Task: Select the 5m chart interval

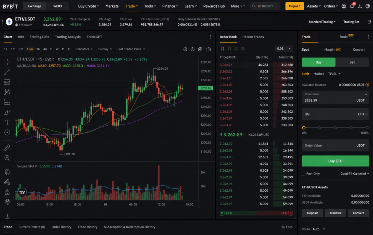Action: coord(21,49)
